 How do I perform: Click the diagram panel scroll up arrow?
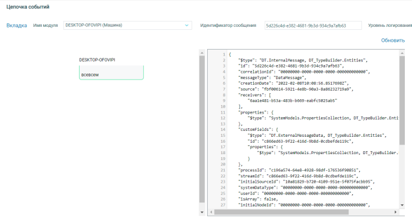202,53
